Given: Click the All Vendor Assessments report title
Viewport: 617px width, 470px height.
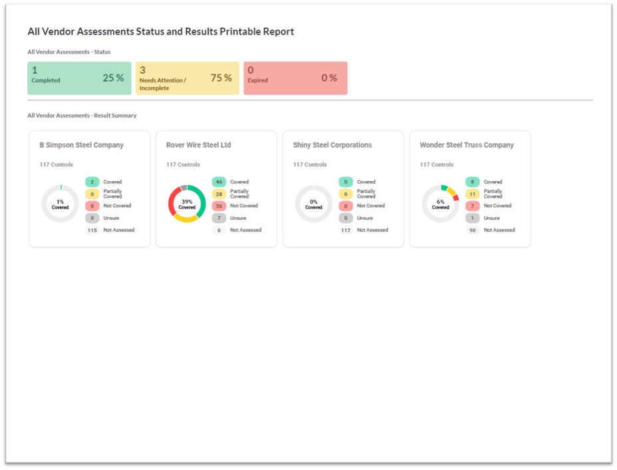Looking at the screenshot, I should click(160, 31).
